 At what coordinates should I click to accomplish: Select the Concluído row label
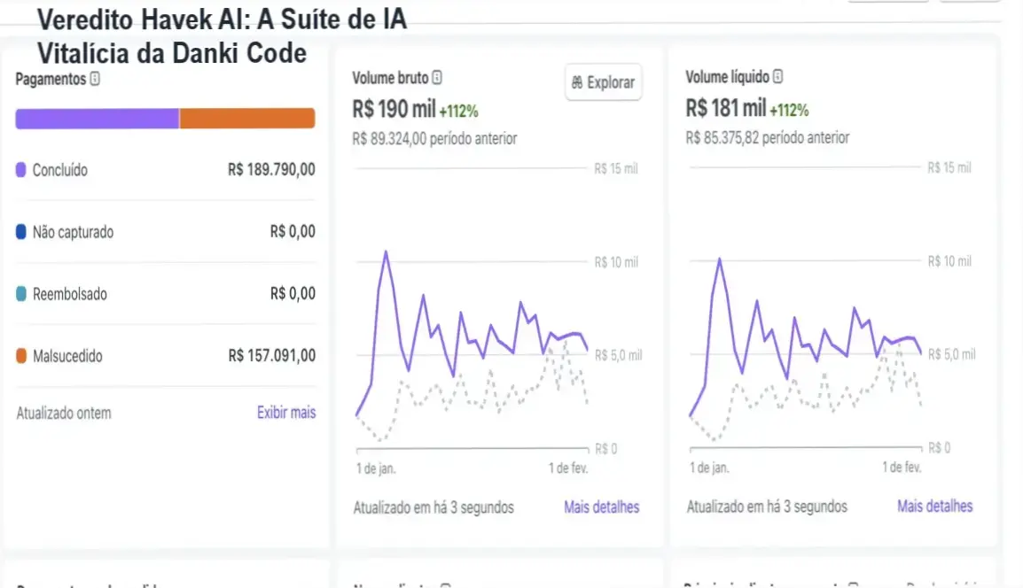coord(60,170)
